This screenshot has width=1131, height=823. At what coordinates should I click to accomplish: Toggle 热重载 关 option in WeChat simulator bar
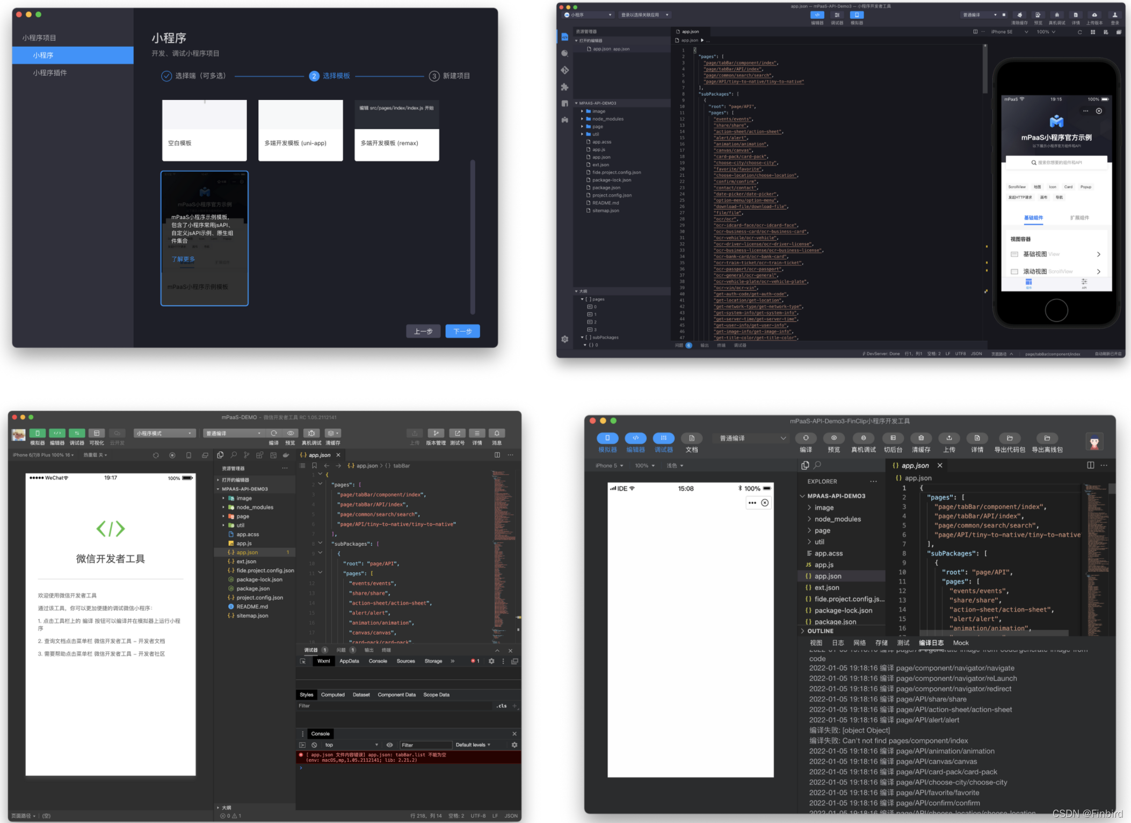tap(95, 455)
